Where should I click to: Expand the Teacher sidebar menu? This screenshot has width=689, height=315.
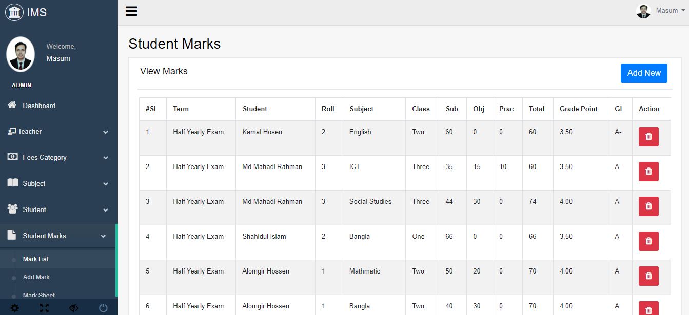tap(58, 132)
